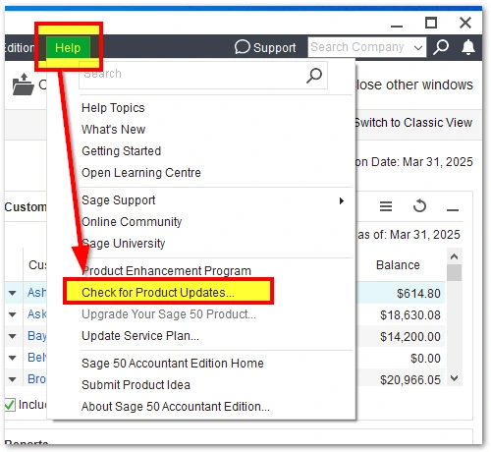Select Open Learning Centre

141,173
